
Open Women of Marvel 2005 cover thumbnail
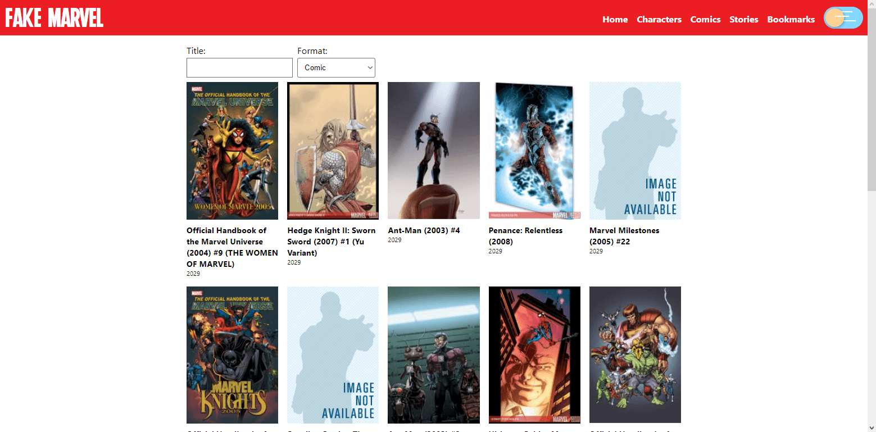point(232,151)
